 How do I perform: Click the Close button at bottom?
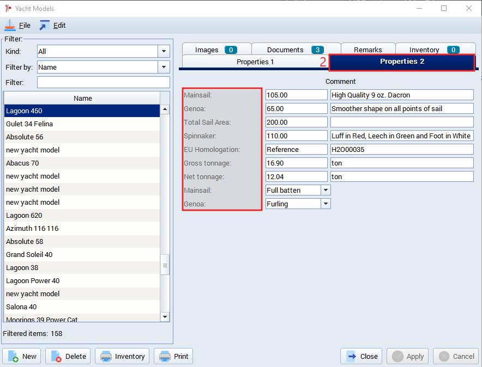tap(361, 356)
